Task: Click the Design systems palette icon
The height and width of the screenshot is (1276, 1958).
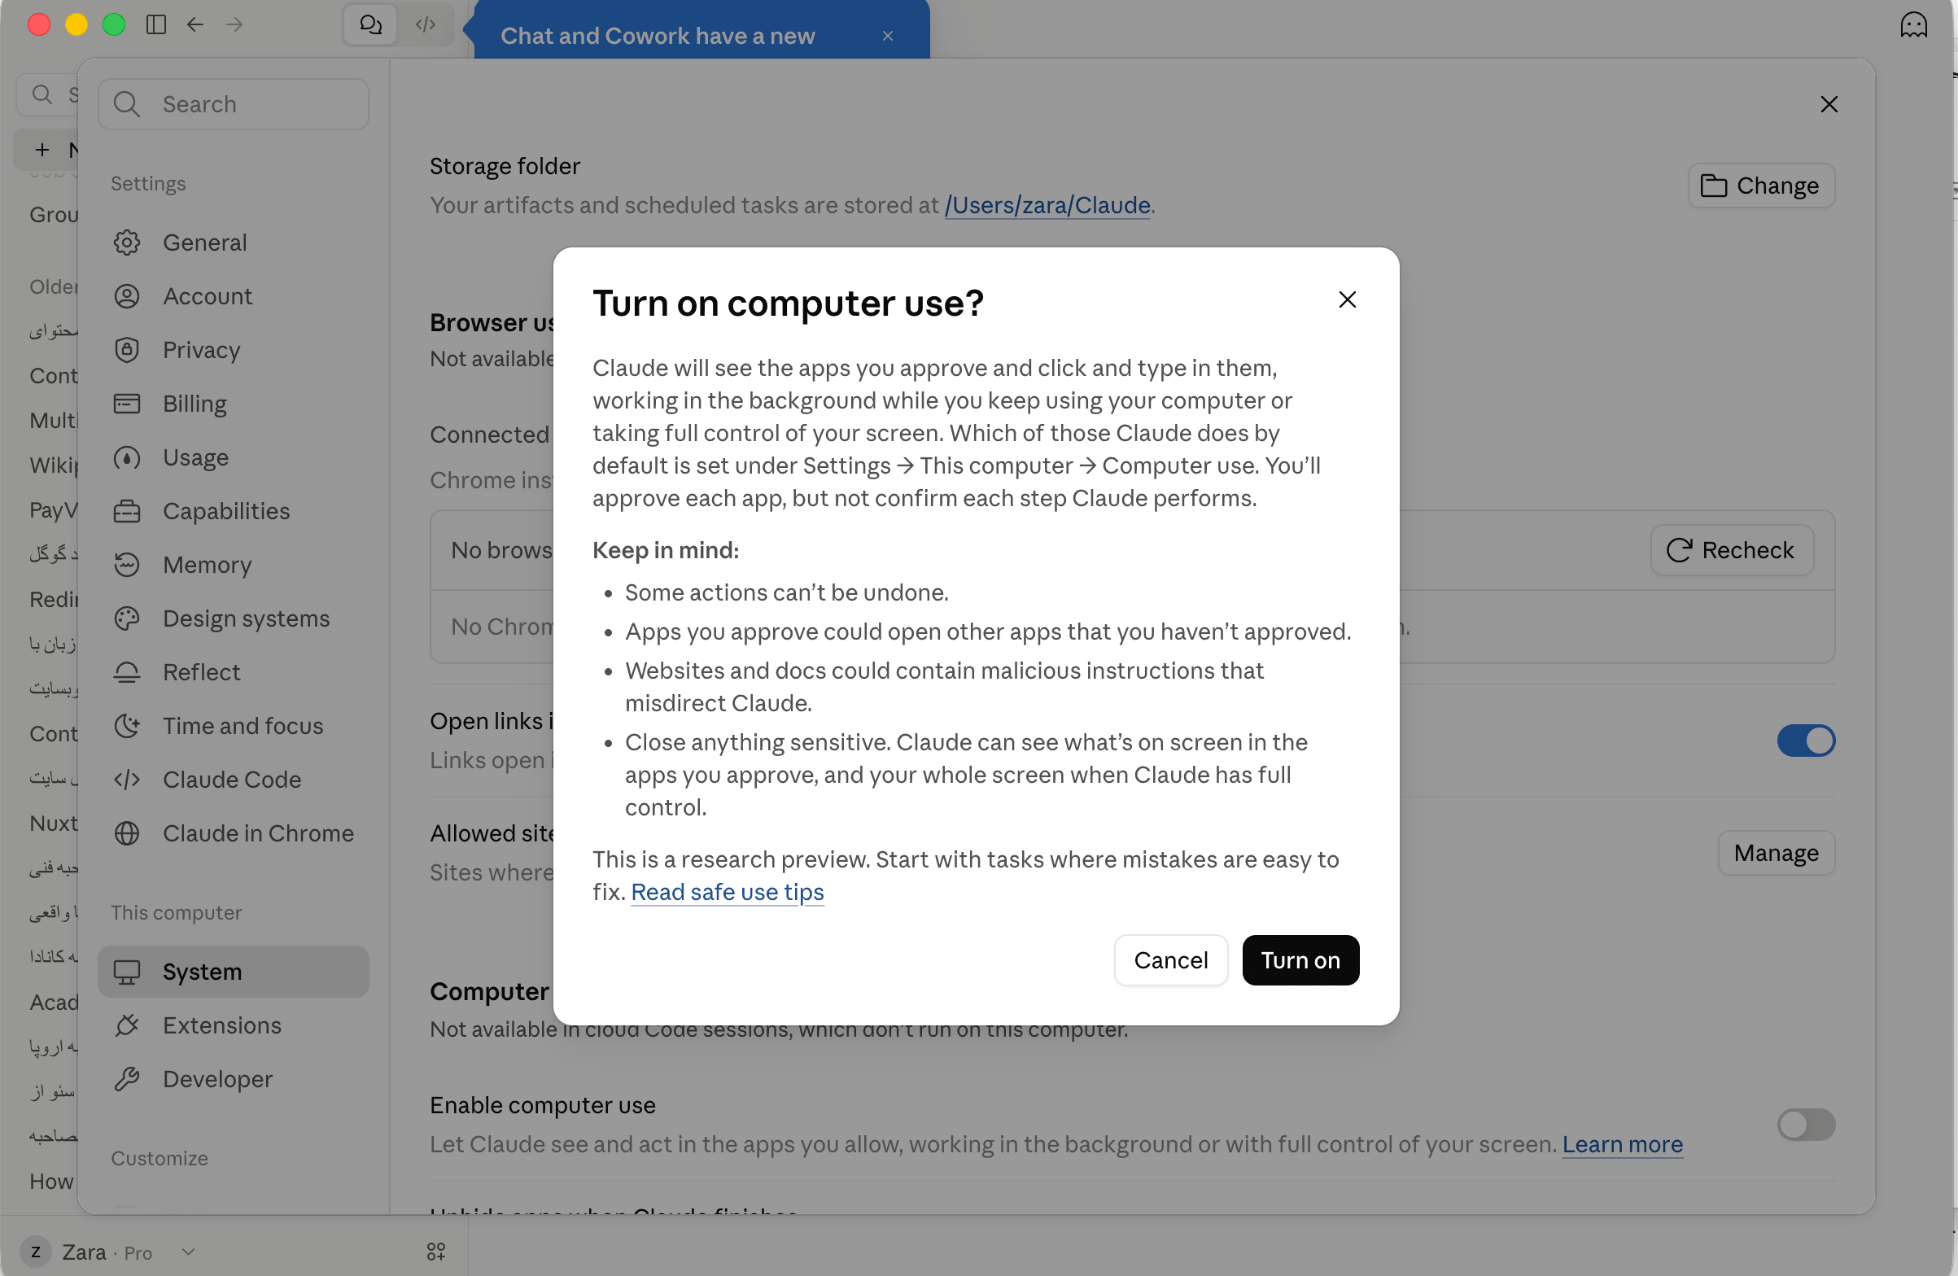Action: (x=127, y=618)
